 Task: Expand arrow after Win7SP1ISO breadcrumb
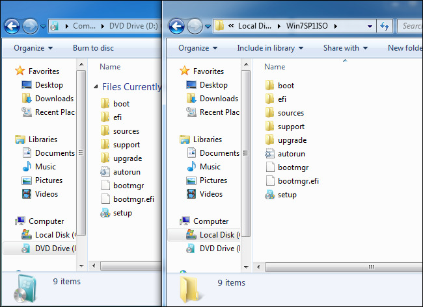[x=336, y=26]
